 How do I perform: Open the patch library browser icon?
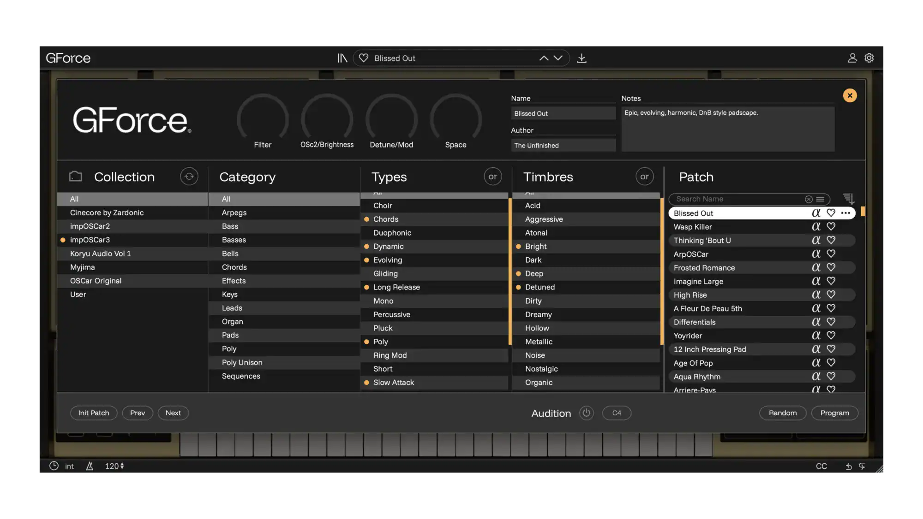[x=342, y=58]
